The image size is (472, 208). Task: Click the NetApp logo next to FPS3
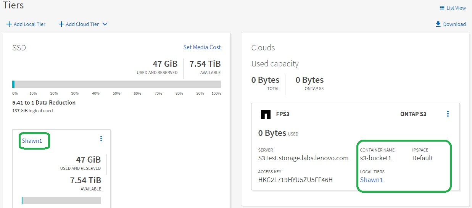pos(266,114)
